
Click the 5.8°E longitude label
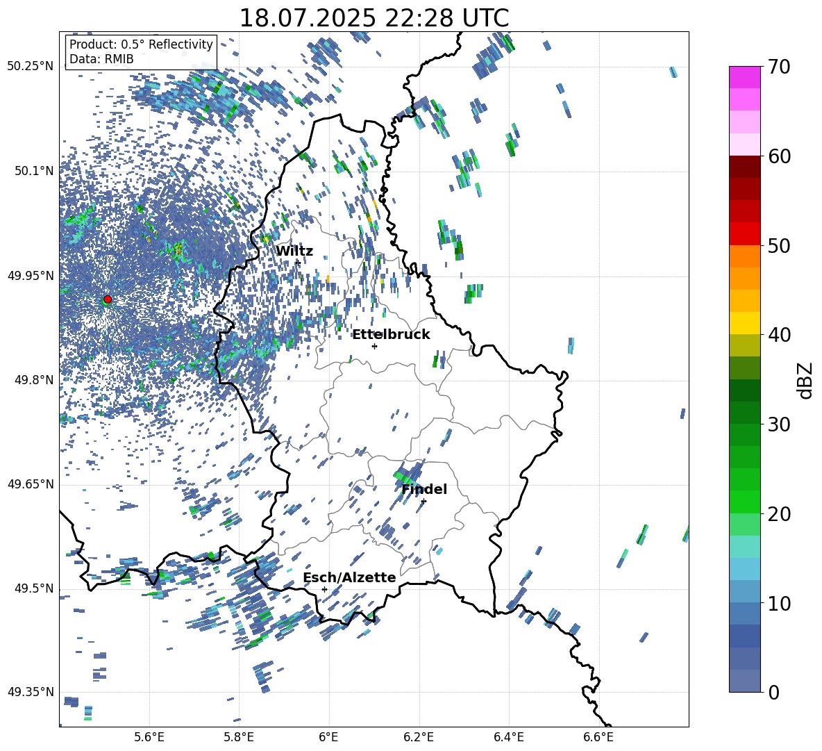[x=239, y=737]
